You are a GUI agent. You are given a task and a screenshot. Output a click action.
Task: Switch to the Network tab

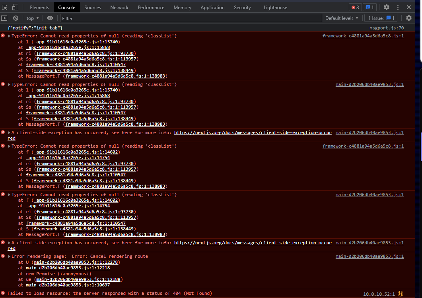[x=119, y=7]
